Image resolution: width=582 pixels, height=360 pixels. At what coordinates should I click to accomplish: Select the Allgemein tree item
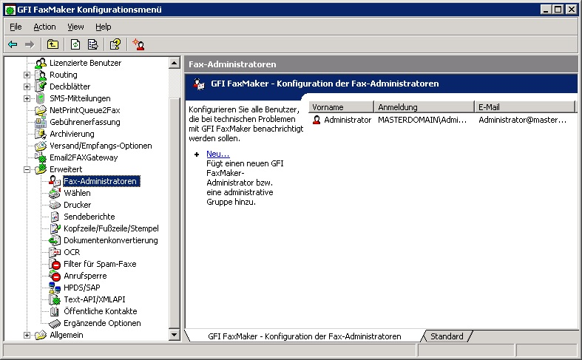(67, 335)
